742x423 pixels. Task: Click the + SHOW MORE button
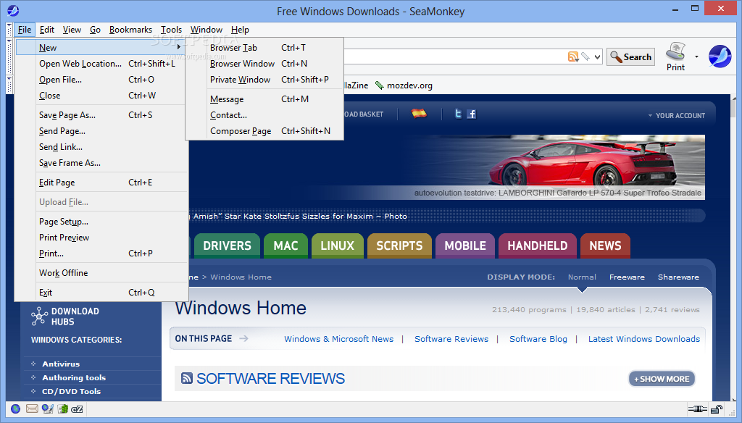[662, 379]
